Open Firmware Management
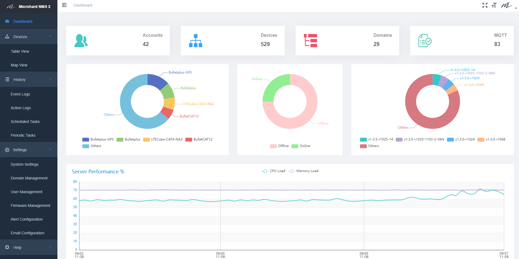 click(29, 205)
